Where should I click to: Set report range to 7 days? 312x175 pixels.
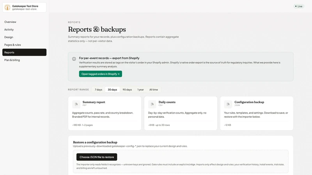click(x=98, y=89)
